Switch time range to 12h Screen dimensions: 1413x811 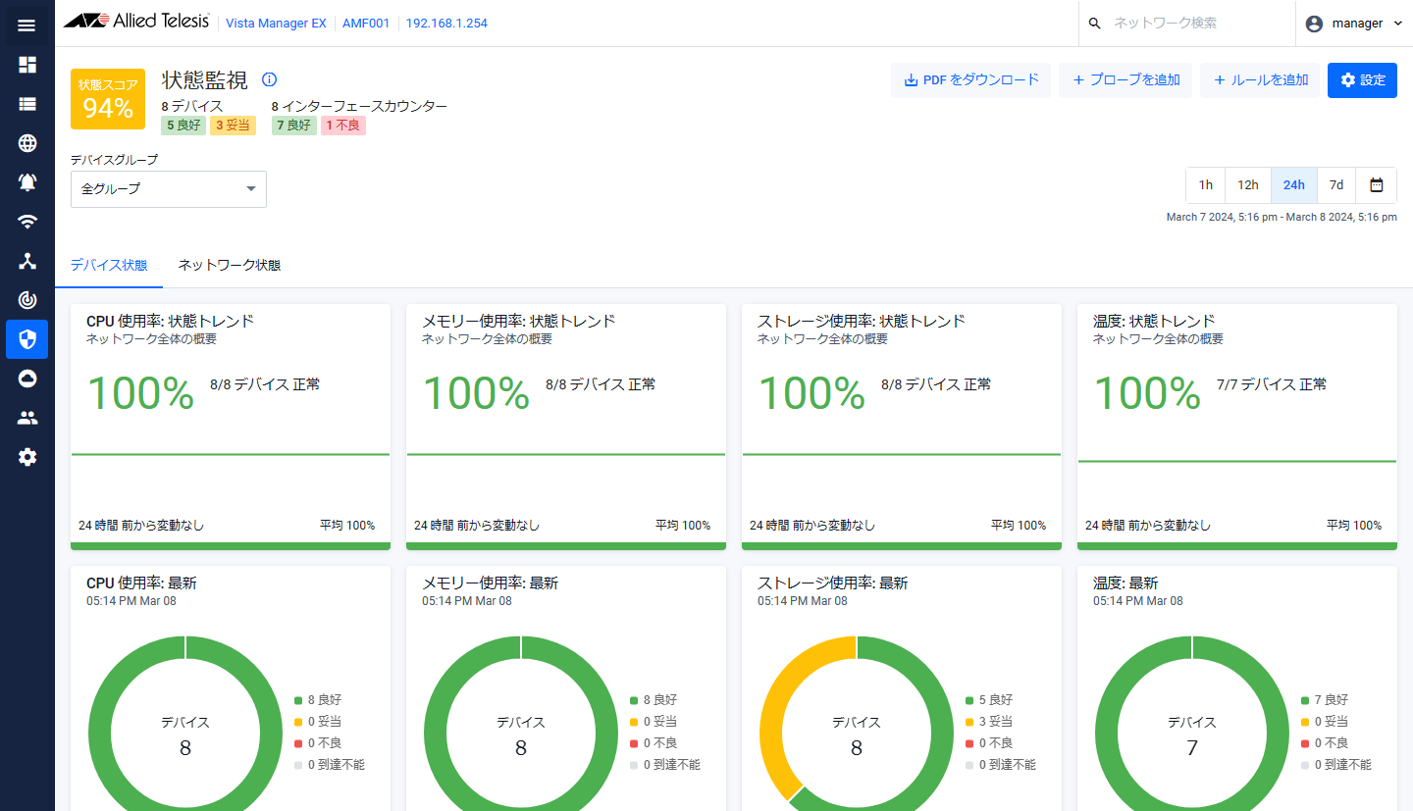[1247, 184]
